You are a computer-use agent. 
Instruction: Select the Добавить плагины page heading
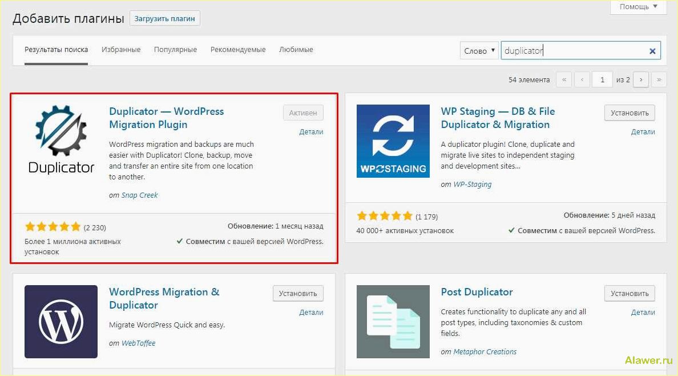tap(68, 19)
